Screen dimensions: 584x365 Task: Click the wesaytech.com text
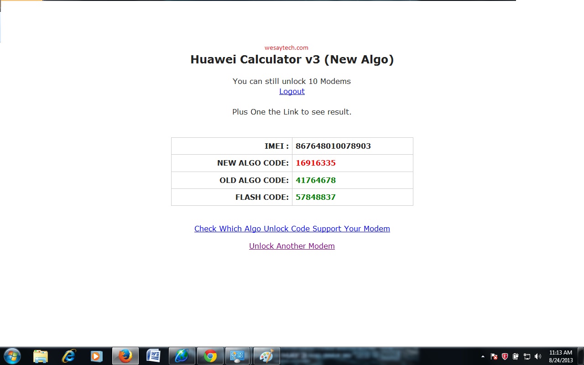pos(287,47)
